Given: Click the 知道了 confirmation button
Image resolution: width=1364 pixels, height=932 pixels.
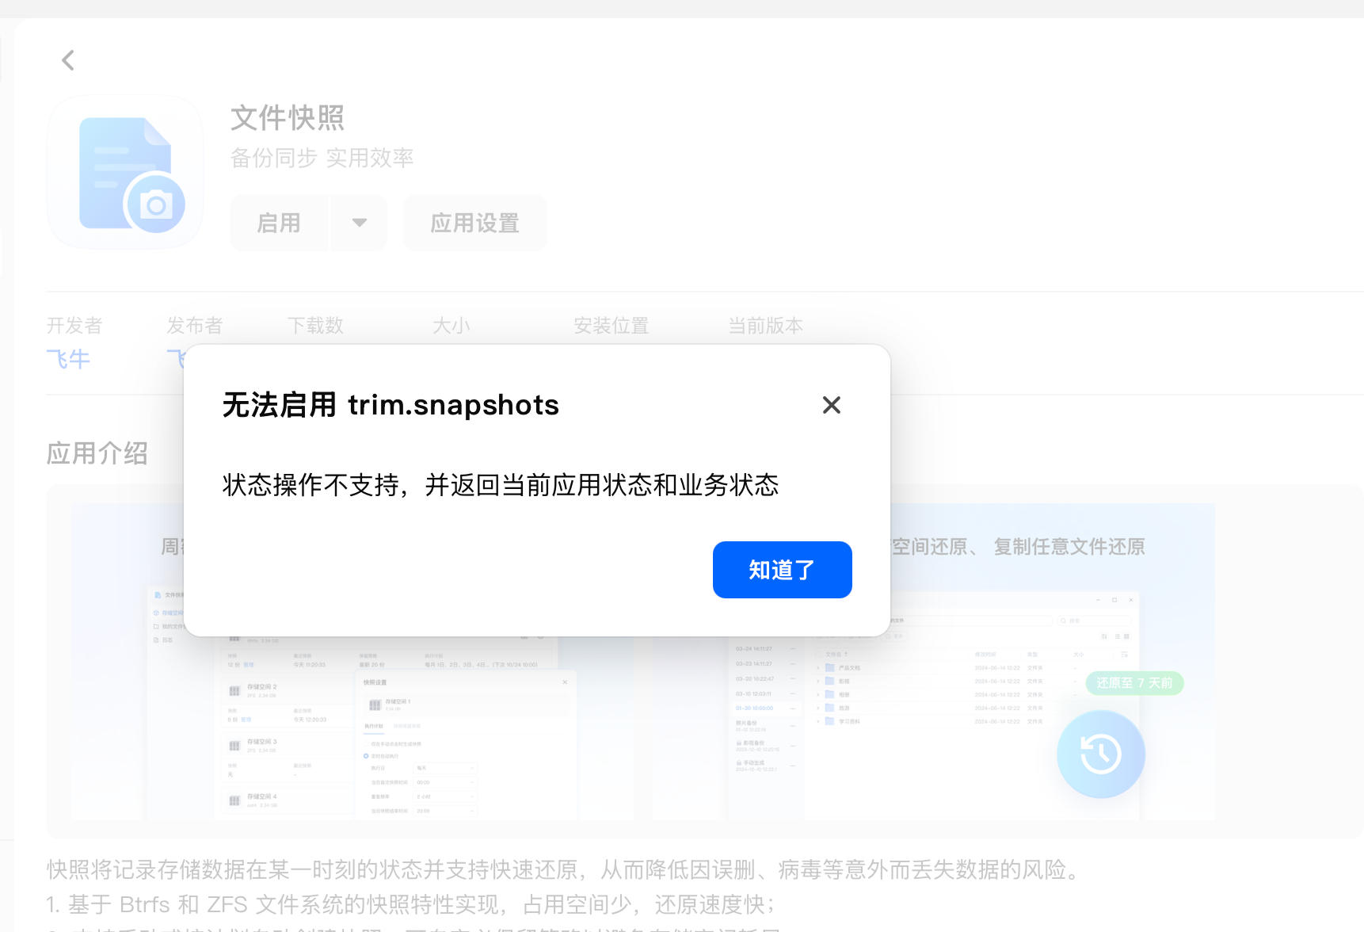Looking at the screenshot, I should [782, 570].
